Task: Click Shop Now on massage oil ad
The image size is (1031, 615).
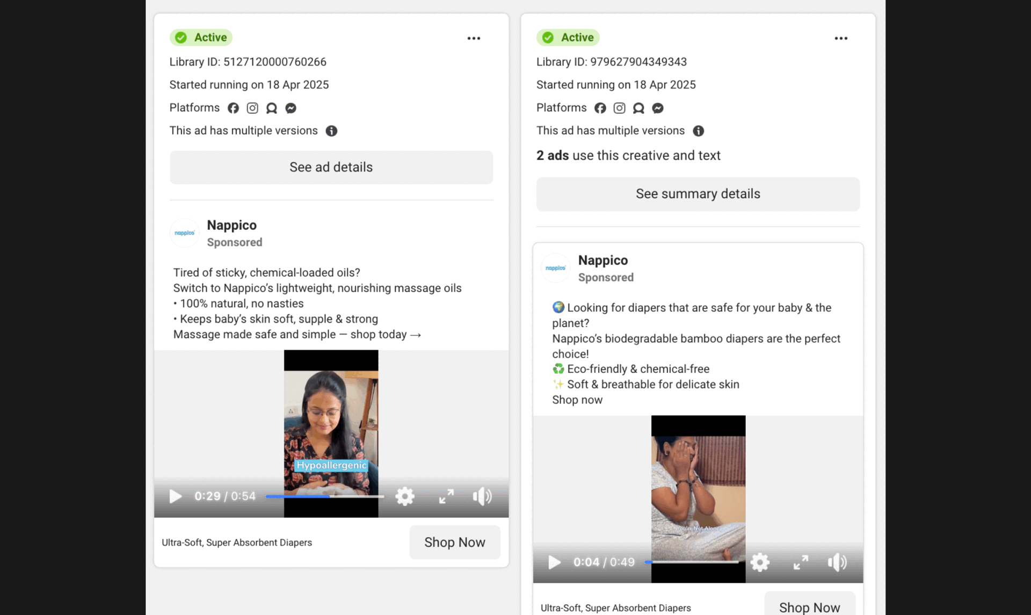Action: click(x=454, y=542)
